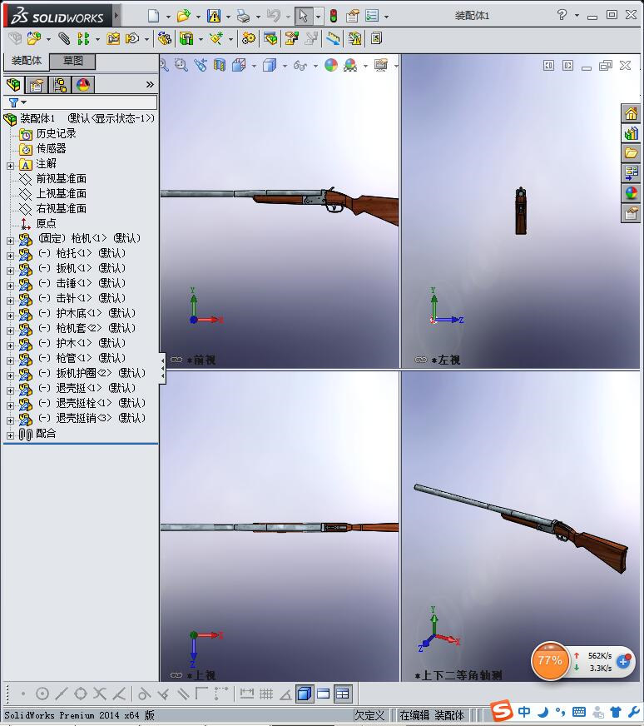Toggle the four view layout button
The height and width of the screenshot is (726, 644).
(x=342, y=694)
